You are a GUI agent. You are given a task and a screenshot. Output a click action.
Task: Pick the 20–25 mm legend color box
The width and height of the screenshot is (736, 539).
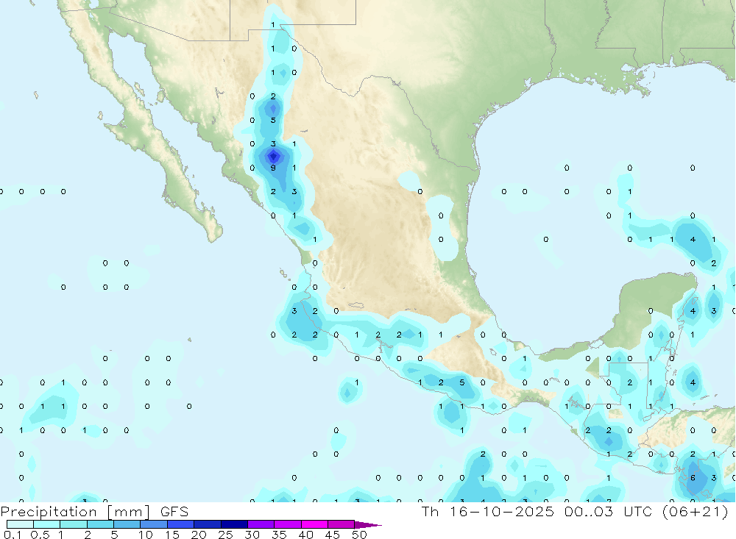click(x=207, y=524)
